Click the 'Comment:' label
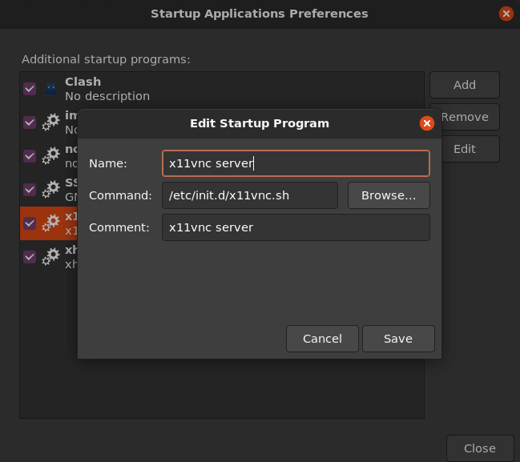520x462 pixels. pos(119,227)
